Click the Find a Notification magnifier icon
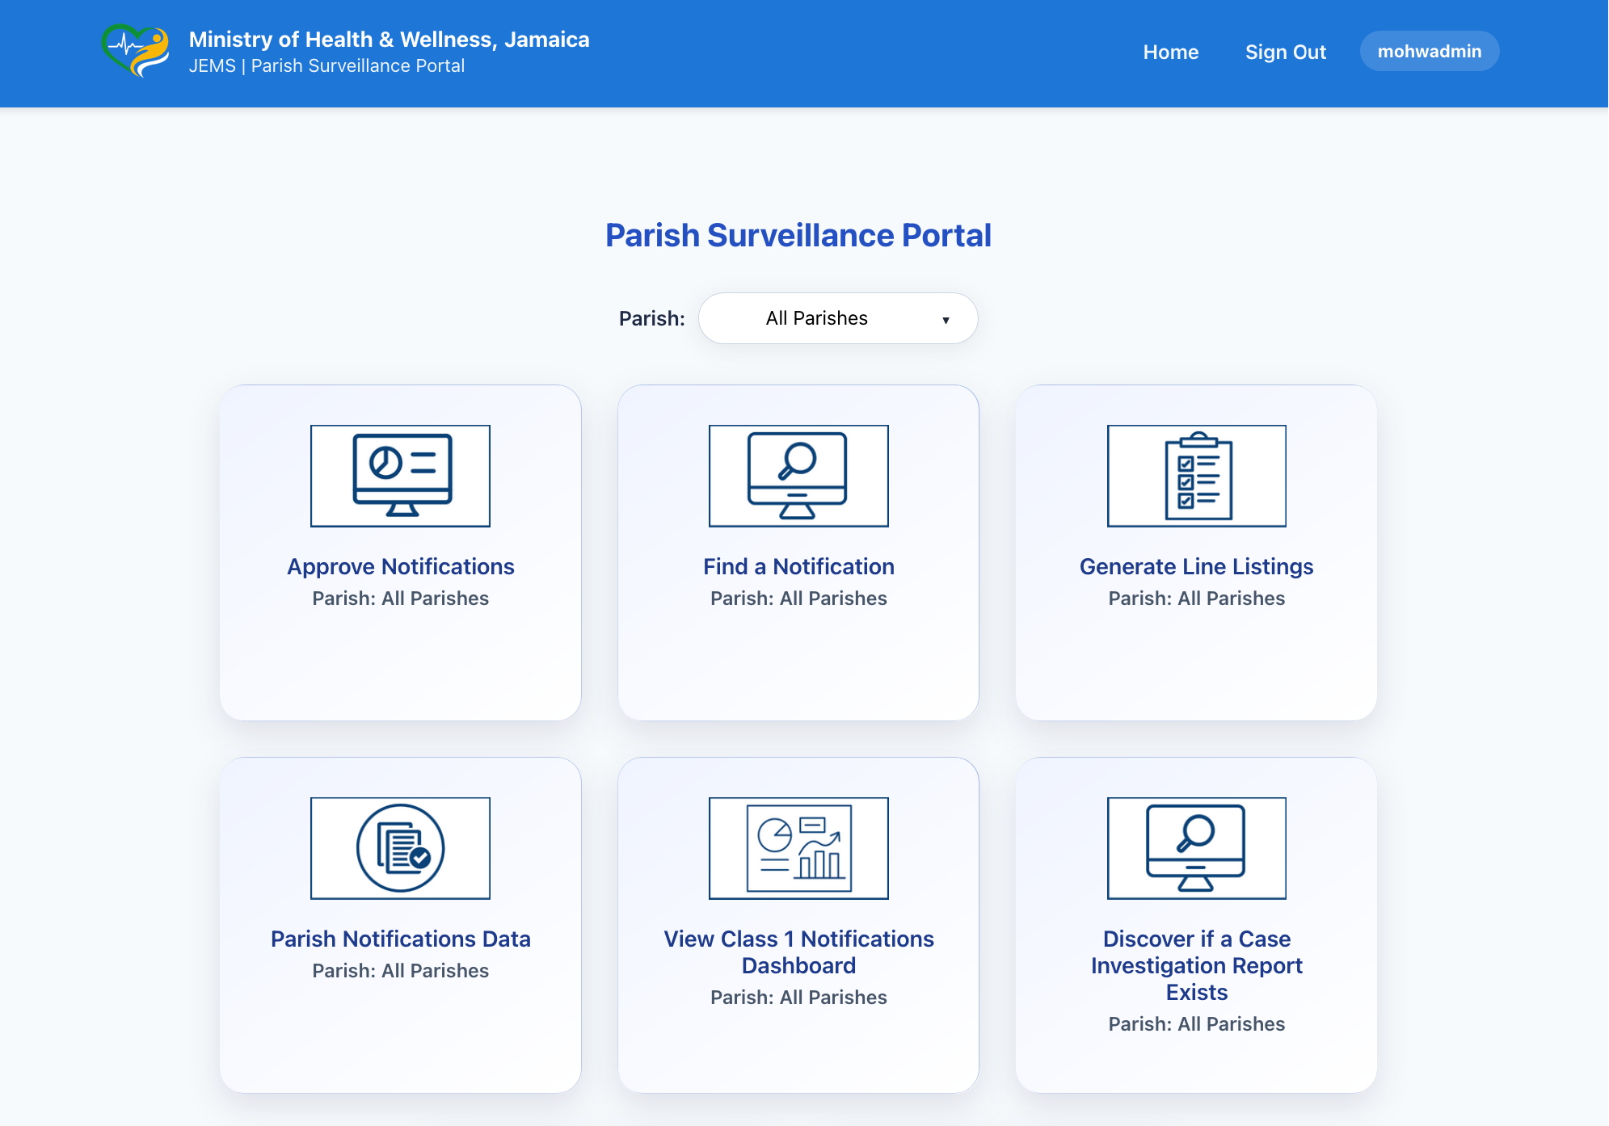 tap(798, 476)
